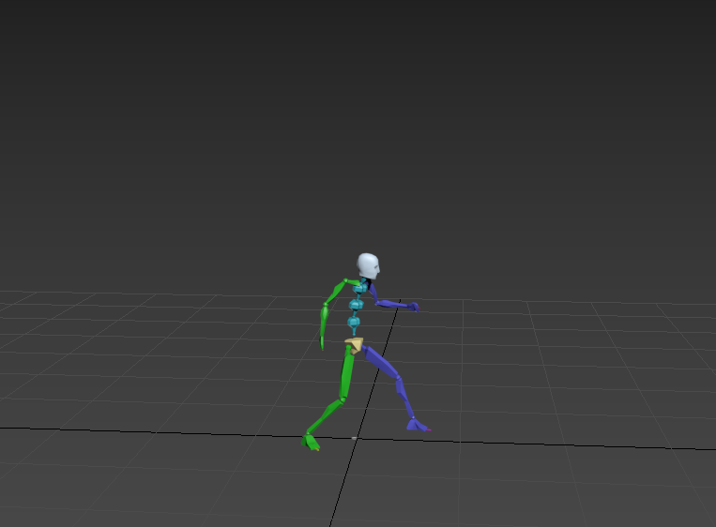Click the blue foot on the ground
Image resolution: width=716 pixels, height=527 pixels.
pyautogui.click(x=417, y=426)
